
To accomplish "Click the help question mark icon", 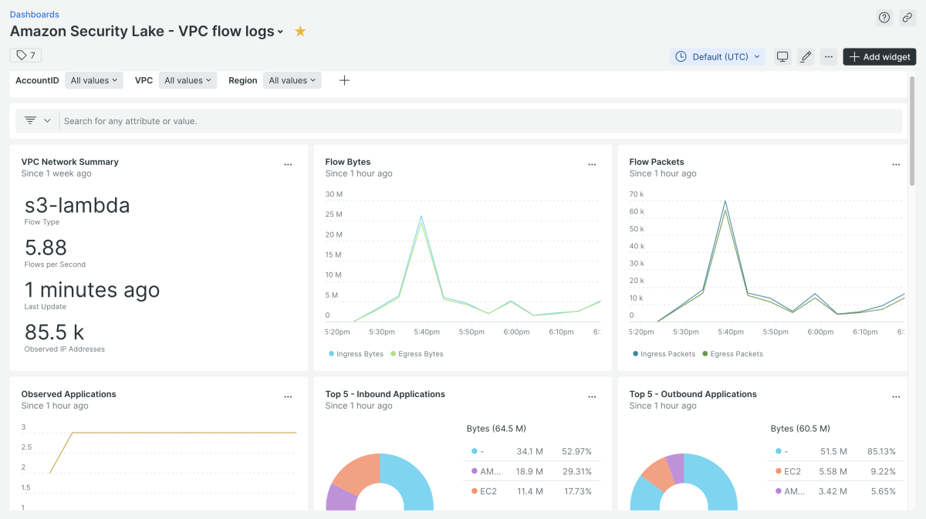I will pyautogui.click(x=884, y=18).
